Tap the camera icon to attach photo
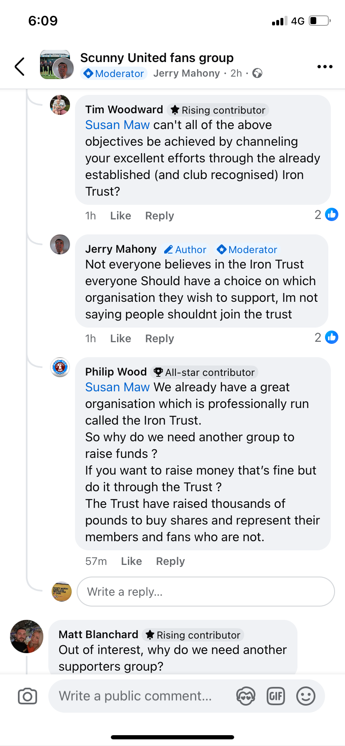Screen dimensions: 345x746 pos(27,696)
